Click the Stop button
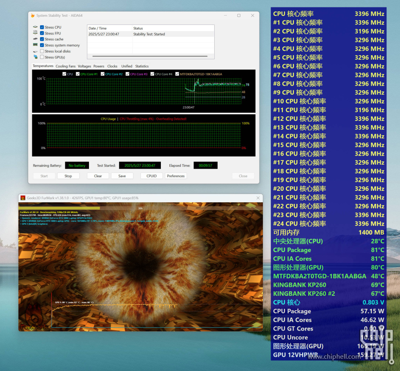The height and width of the screenshot is (371, 400). [x=68, y=176]
